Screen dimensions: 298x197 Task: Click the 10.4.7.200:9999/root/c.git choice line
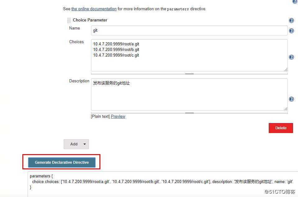tap(116, 55)
